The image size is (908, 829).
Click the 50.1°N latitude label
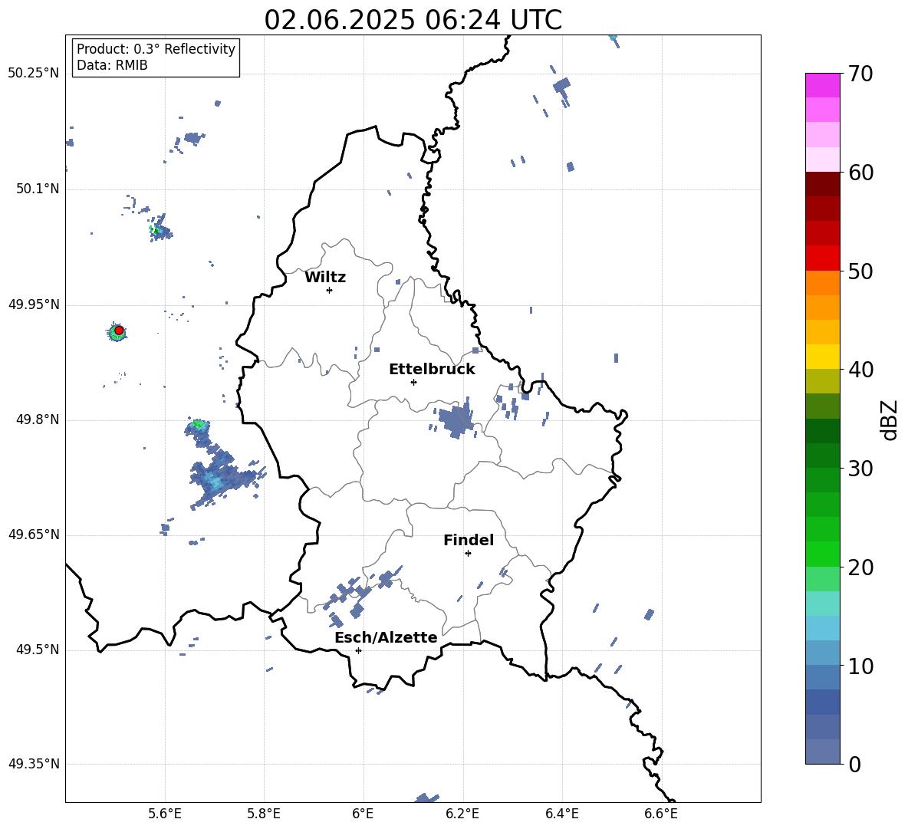click(x=38, y=189)
